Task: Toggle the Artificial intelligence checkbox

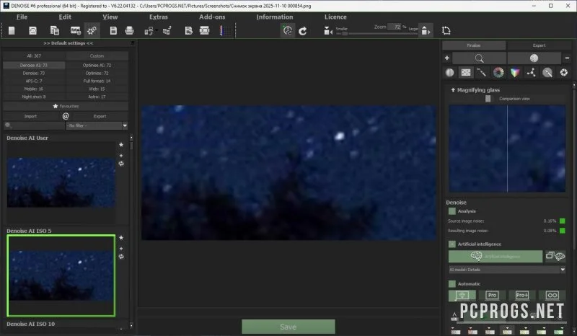Action: point(452,244)
